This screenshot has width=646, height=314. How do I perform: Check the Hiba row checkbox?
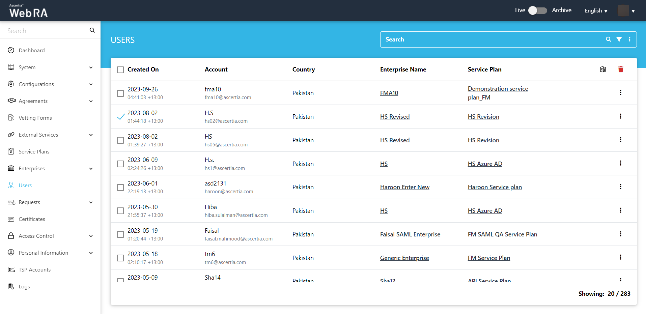120,211
